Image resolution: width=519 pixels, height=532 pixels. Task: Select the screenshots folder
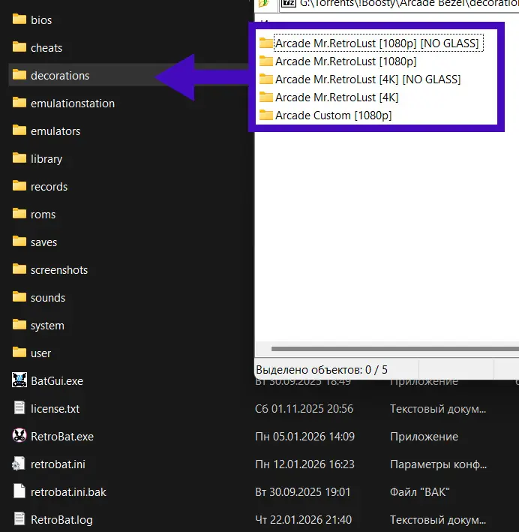pos(58,270)
